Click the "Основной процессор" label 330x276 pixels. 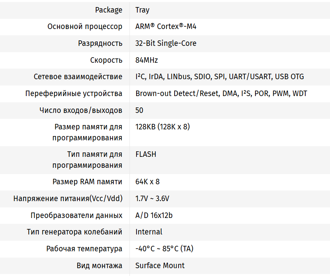[x=85, y=27]
